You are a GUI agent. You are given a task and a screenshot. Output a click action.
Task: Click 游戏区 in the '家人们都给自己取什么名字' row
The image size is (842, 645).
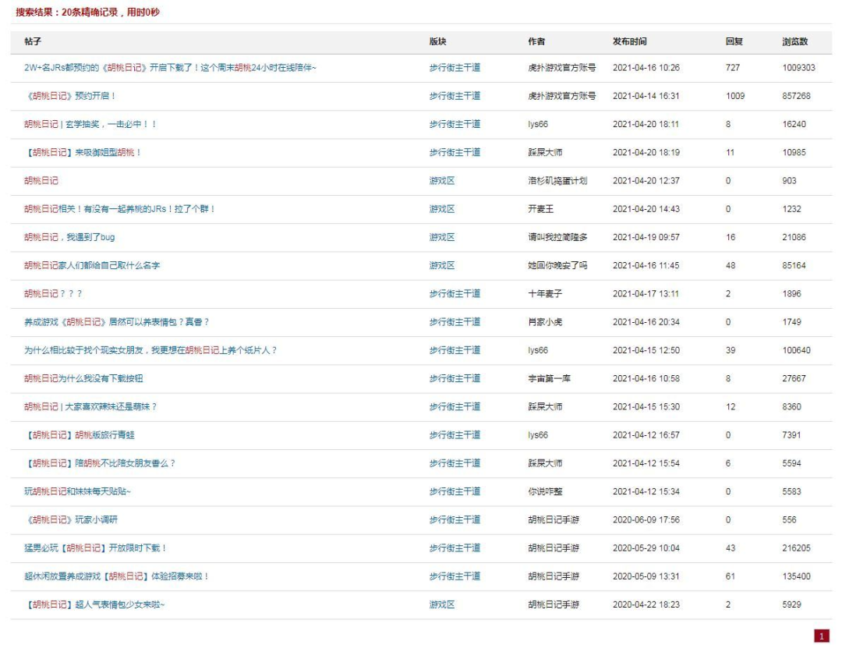(442, 266)
